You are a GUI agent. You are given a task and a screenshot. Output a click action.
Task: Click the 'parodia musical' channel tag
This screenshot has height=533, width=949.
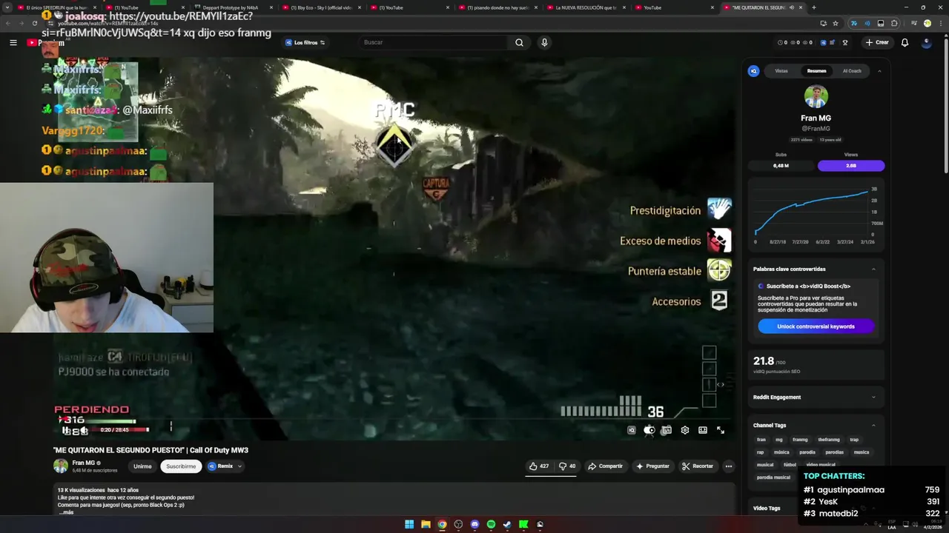coord(773,477)
